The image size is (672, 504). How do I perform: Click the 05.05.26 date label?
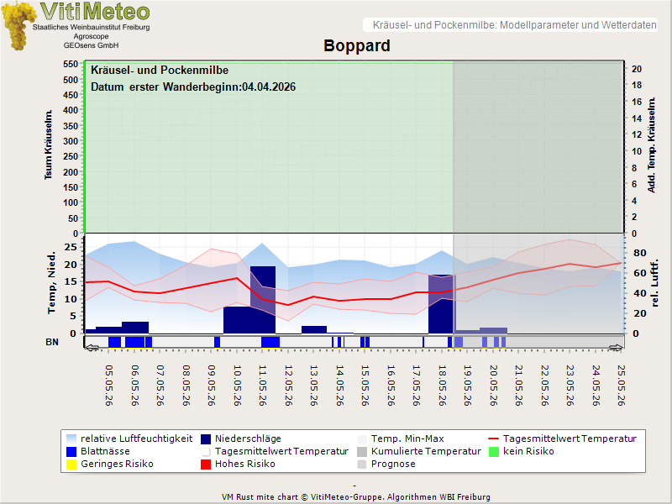pyautogui.click(x=109, y=386)
